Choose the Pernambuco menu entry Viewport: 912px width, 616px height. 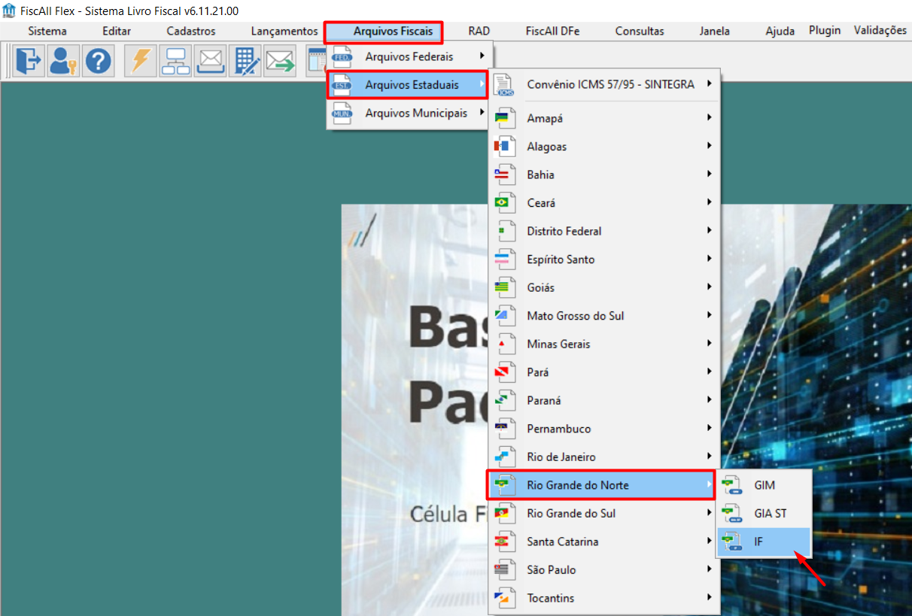(x=604, y=429)
